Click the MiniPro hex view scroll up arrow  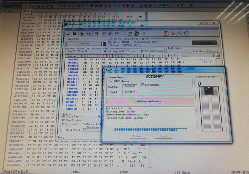point(218,56)
